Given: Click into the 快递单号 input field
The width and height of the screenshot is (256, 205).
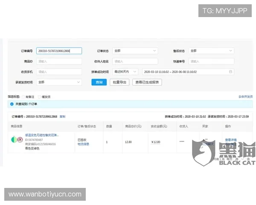Looking at the screenshot, I should [212, 61].
